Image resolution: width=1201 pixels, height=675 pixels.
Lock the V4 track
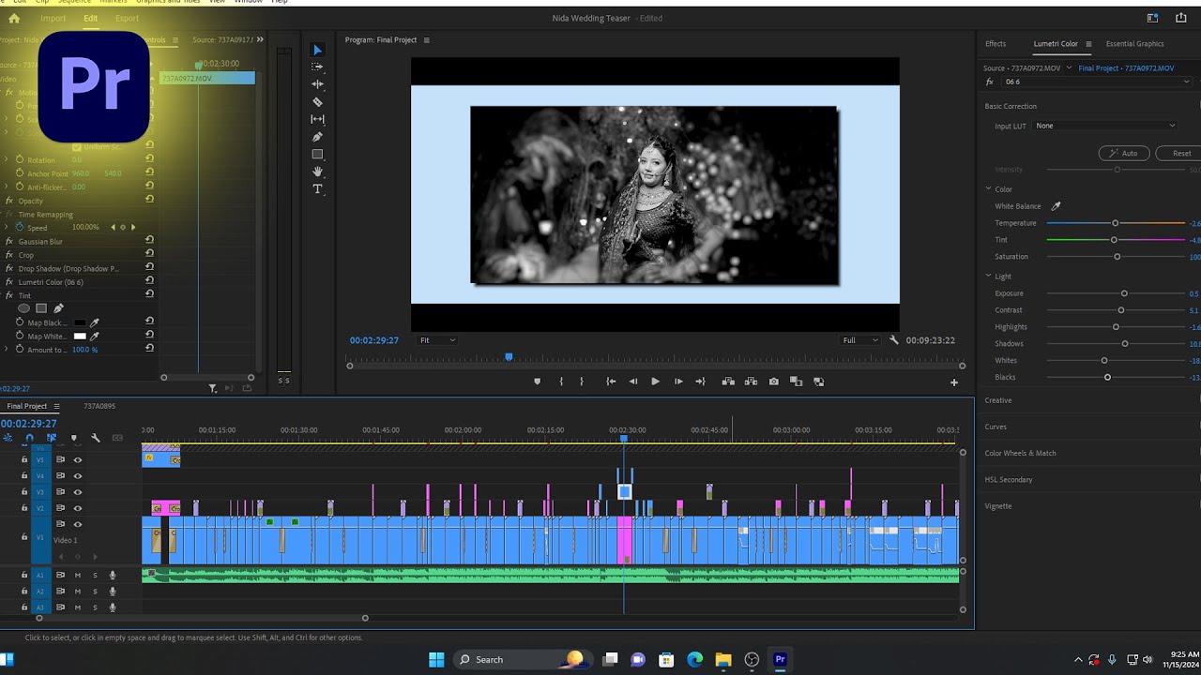24,476
